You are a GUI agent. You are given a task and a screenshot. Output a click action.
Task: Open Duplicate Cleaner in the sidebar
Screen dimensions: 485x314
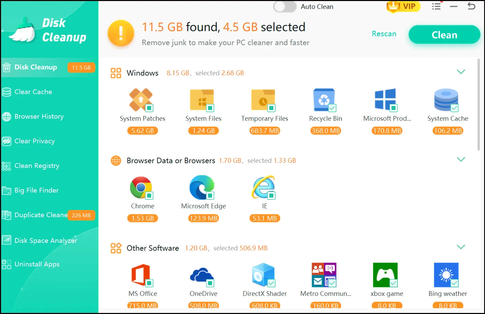click(49, 215)
